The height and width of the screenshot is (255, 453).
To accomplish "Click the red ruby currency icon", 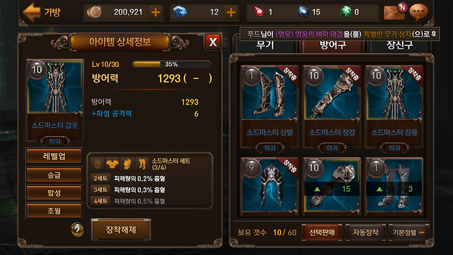I will point(259,12).
